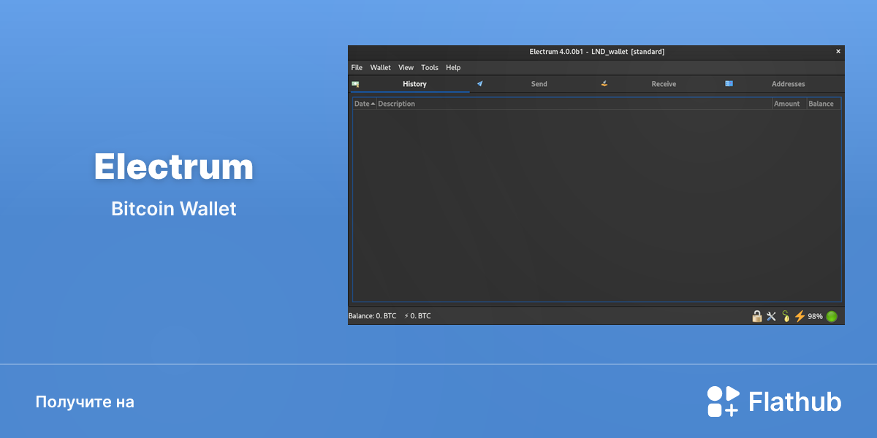
Task: Click the Lightning '0. BTC' balance text
Action: [417, 316]
